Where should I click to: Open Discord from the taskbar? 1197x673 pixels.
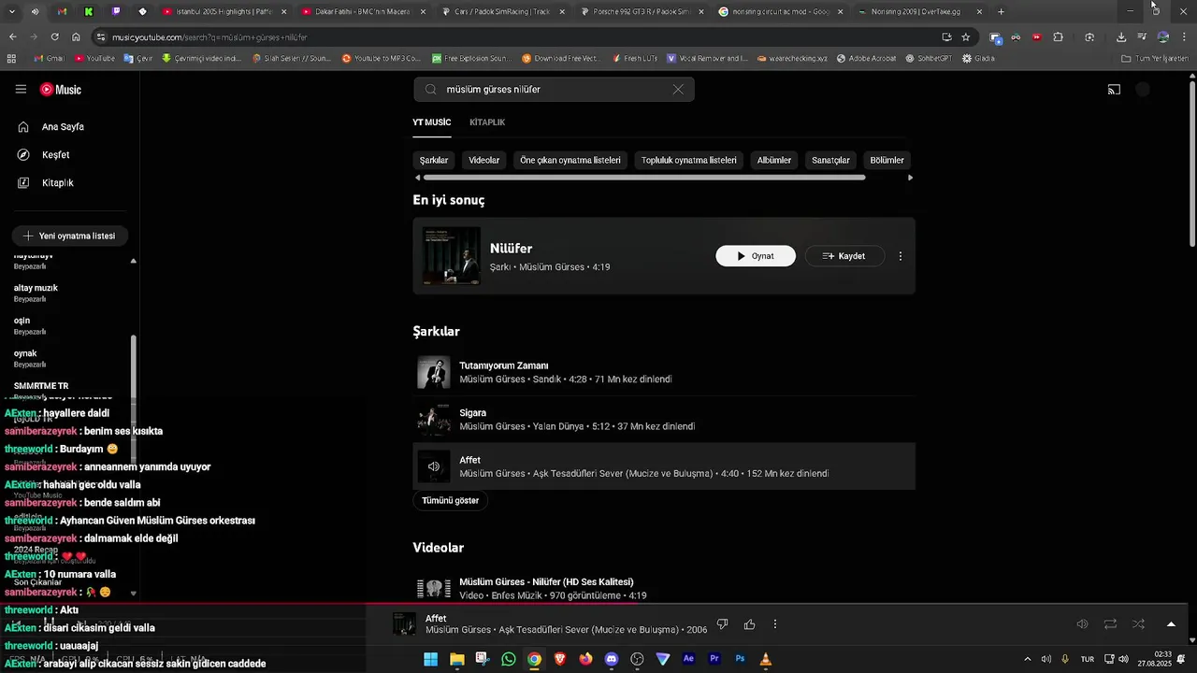612,659
